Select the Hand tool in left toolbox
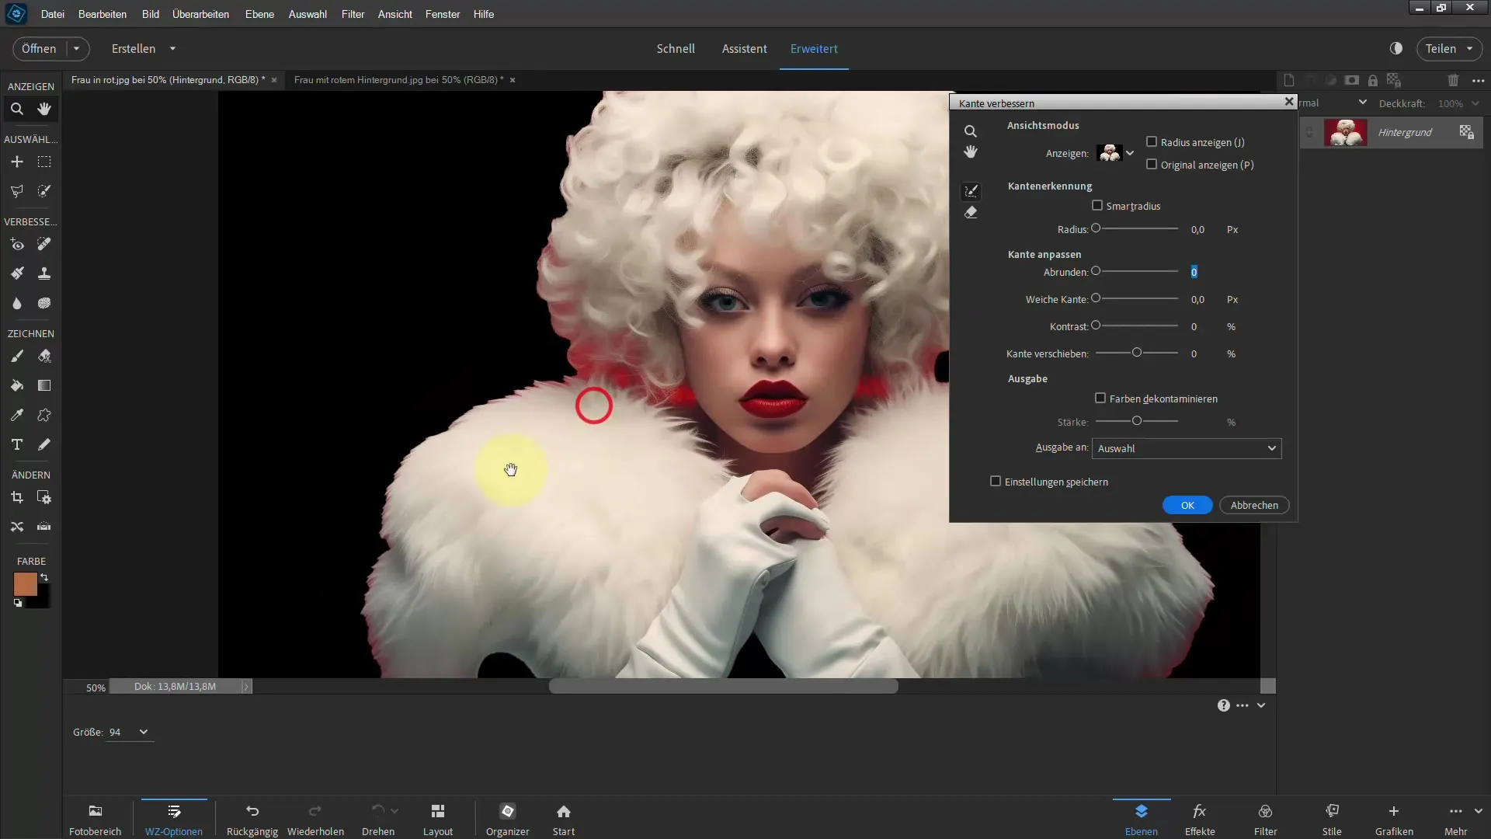The image size is (1491, 839). point(44,110)
